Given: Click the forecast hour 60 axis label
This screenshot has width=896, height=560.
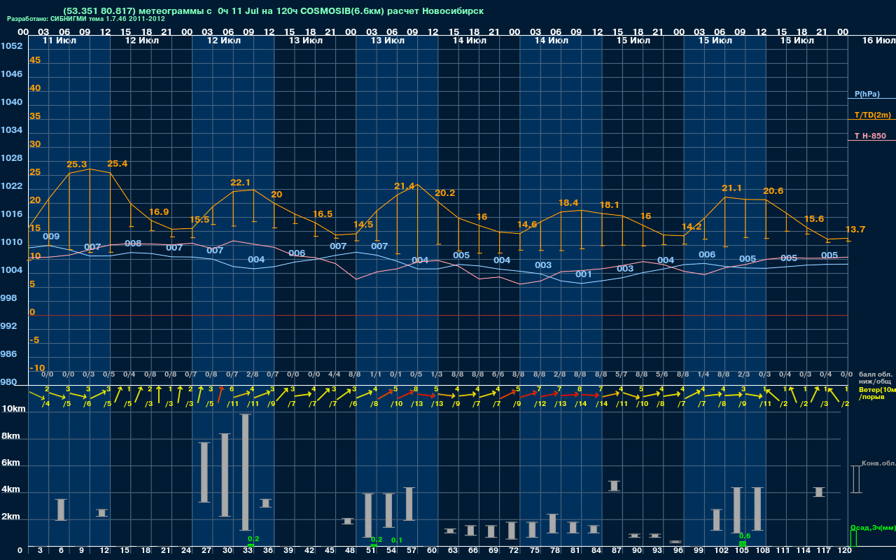Looking at the screenshot, I should click(x=432, y=551).
